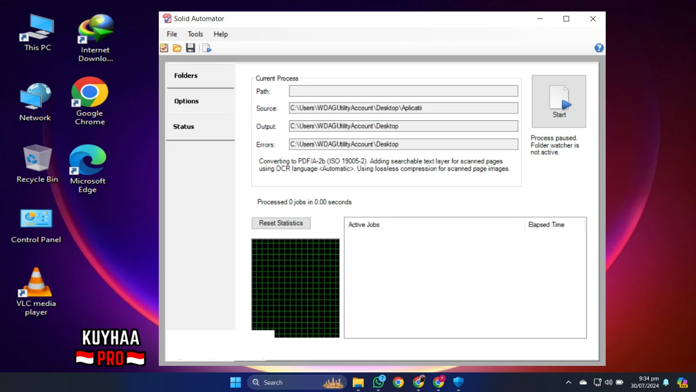The width and height of the screenshot is (696, 392).
Task: Click the Elapsed Time column header
Action: (555, 224)
